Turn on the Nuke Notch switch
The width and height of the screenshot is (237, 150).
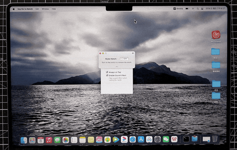[x=124, y=59]
